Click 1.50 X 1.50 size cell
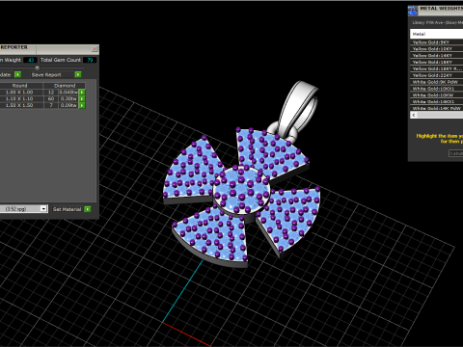This screenshot has height=347, width=463. pyautogui.click(x=20, y=105)
